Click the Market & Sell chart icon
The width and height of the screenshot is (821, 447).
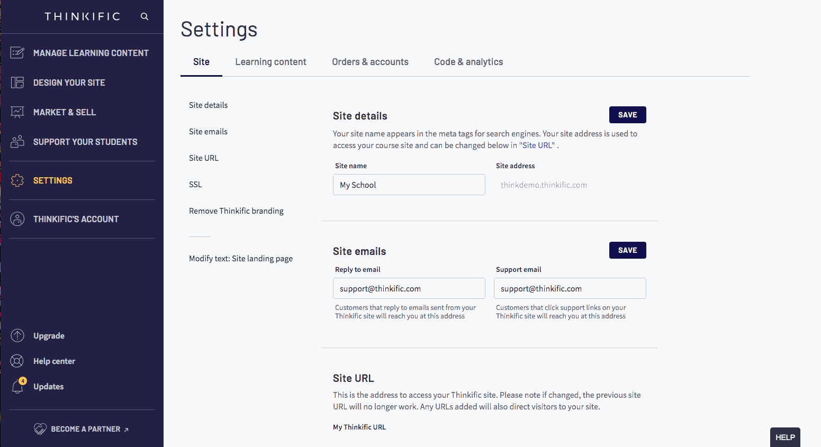[x=17, y=112]
